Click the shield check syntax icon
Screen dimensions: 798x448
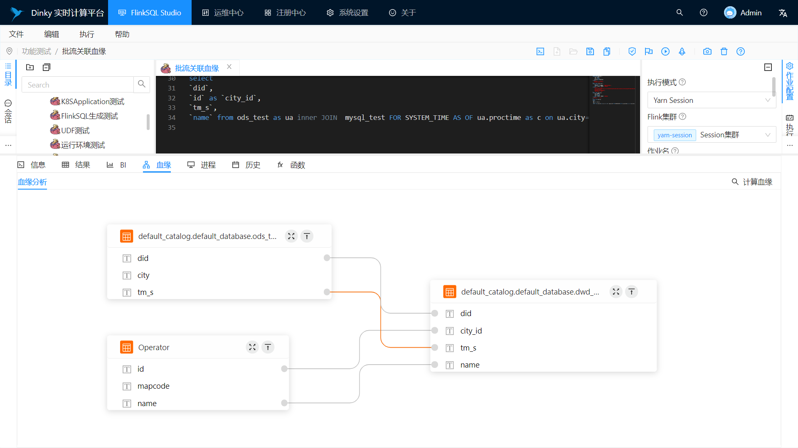632,51
